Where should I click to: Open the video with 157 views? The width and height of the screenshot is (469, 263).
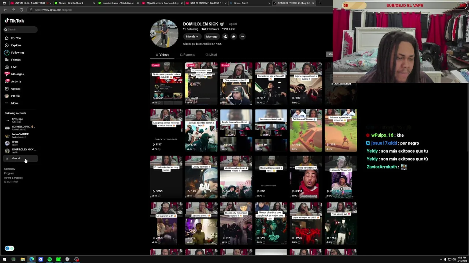pyautogui.click(x=271, y=84)
